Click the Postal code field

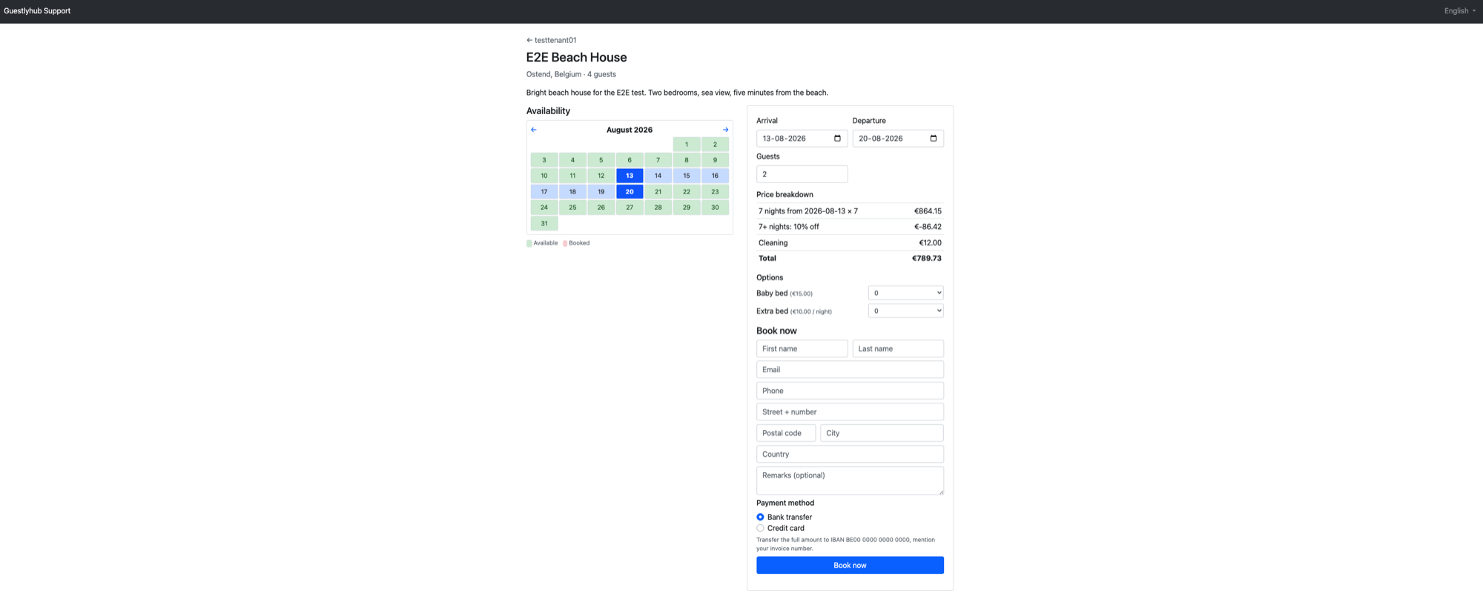(x=786, y=433)
